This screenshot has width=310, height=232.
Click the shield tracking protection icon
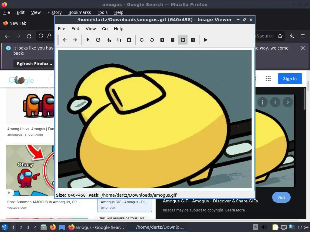(41, 36)
